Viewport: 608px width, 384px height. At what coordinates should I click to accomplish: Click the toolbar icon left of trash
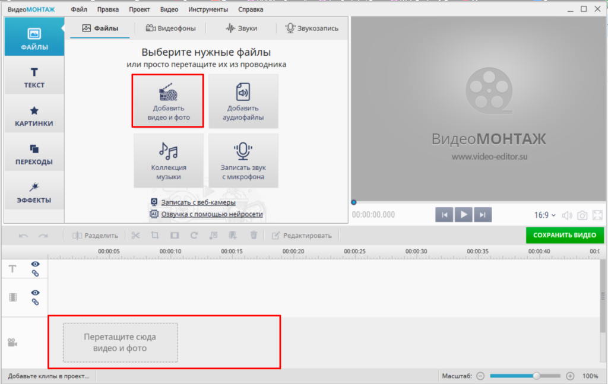tap(233, 235)
